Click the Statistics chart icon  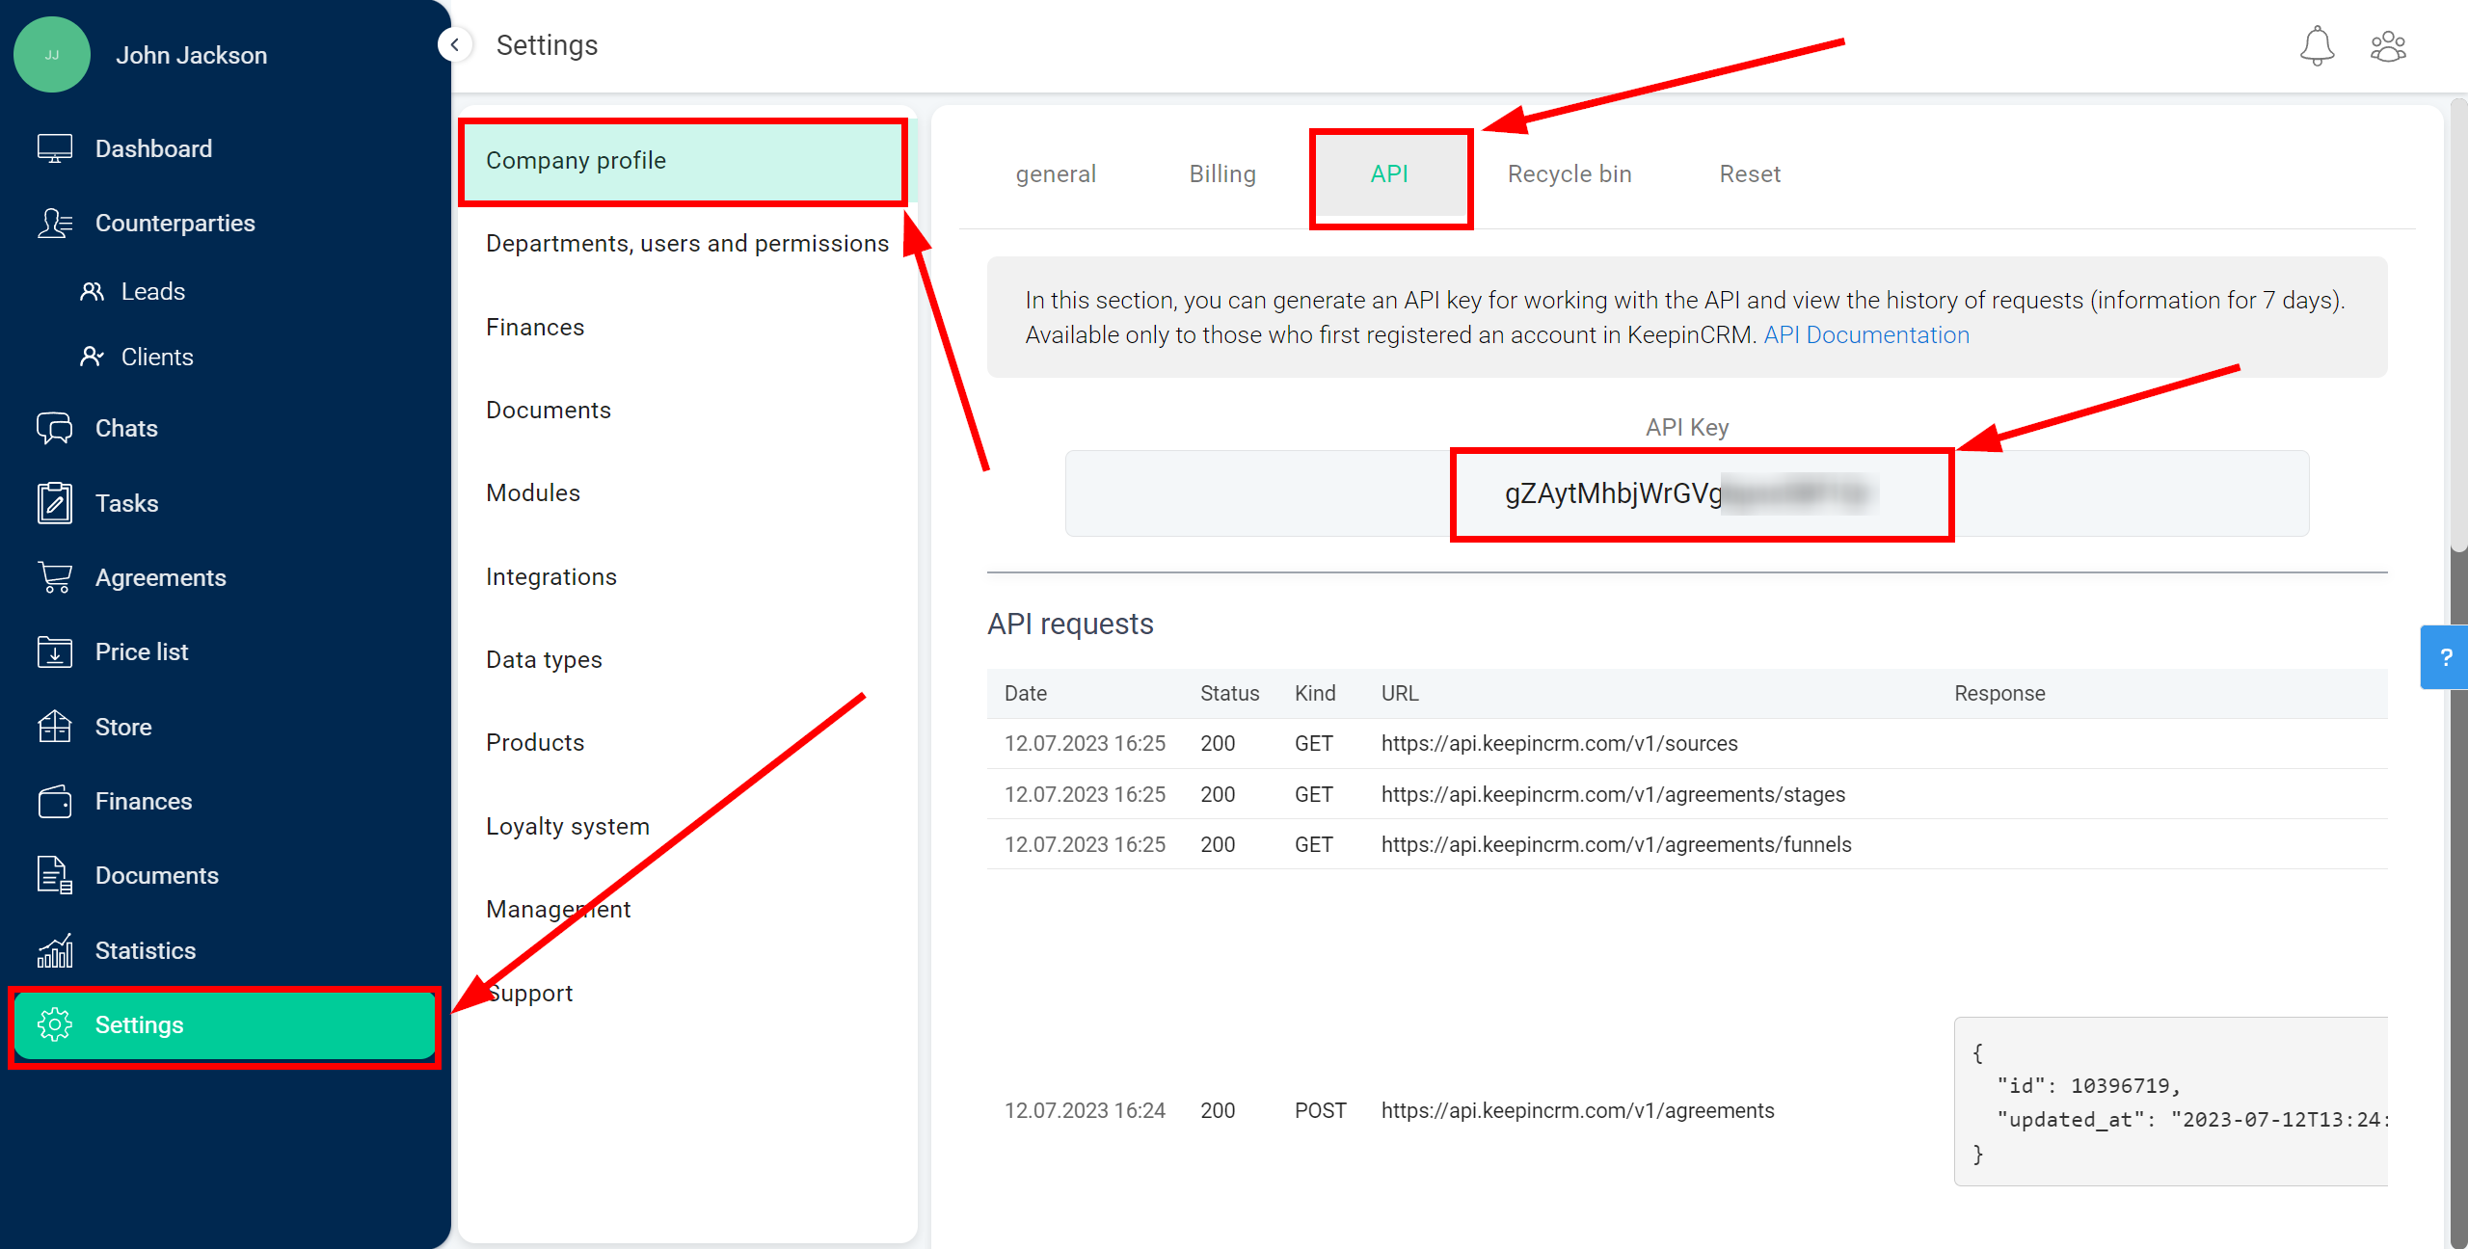[x=55, y=950]
